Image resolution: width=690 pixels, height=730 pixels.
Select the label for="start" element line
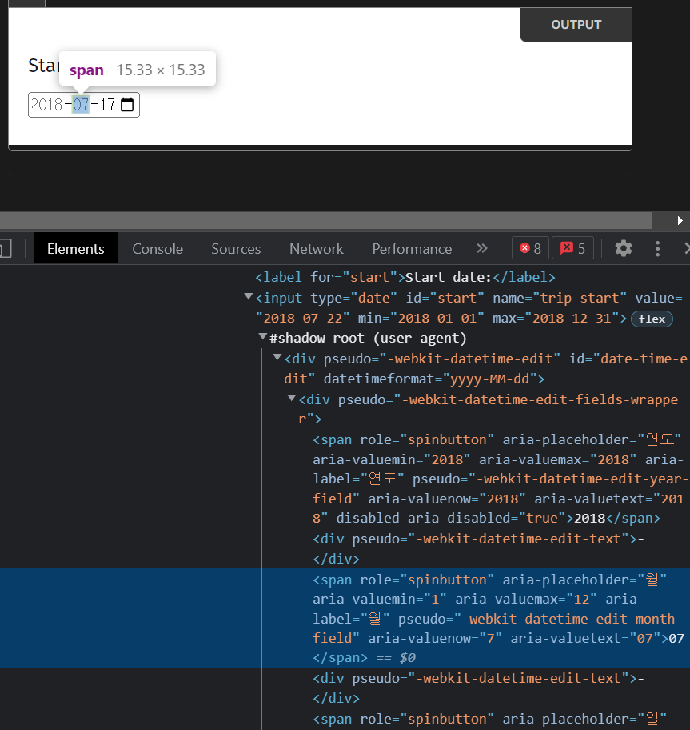[x=405, y=278]
